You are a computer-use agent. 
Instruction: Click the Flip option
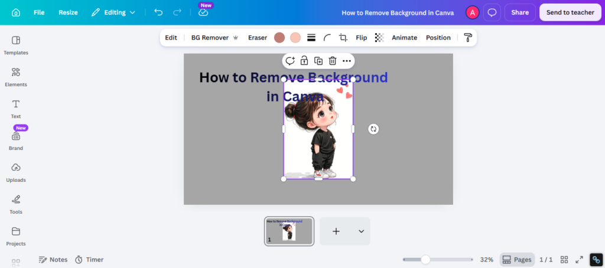[x=361, y=38]
